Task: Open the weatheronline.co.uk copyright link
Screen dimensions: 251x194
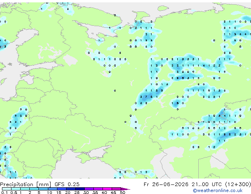Action: click(217, 190)
